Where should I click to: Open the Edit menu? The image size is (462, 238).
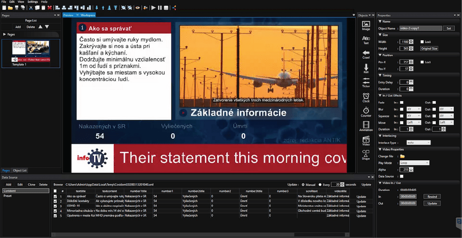tap(12, 2)
